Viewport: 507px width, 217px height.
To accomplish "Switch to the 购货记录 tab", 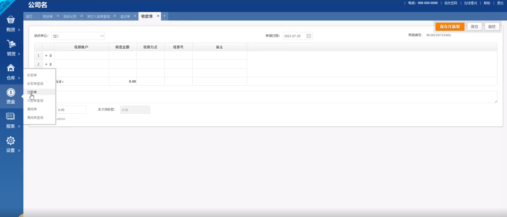I will 70,16.
